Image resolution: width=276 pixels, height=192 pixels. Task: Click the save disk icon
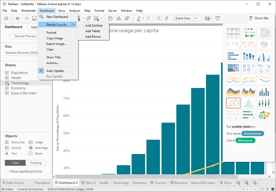click(x=34, y=18)
